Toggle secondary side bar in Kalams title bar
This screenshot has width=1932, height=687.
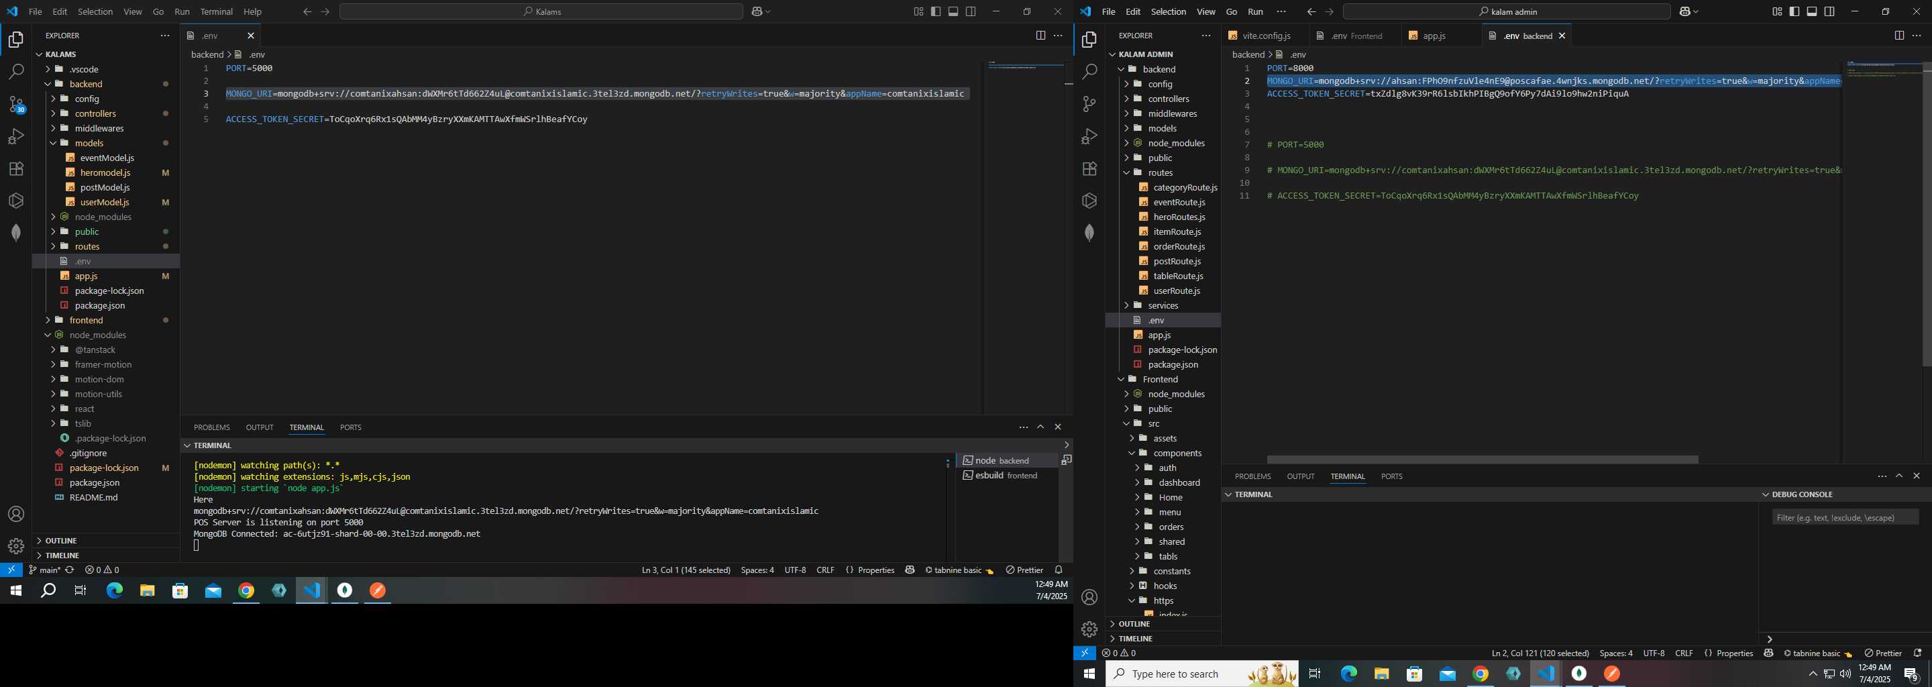(x=971, y=11)
